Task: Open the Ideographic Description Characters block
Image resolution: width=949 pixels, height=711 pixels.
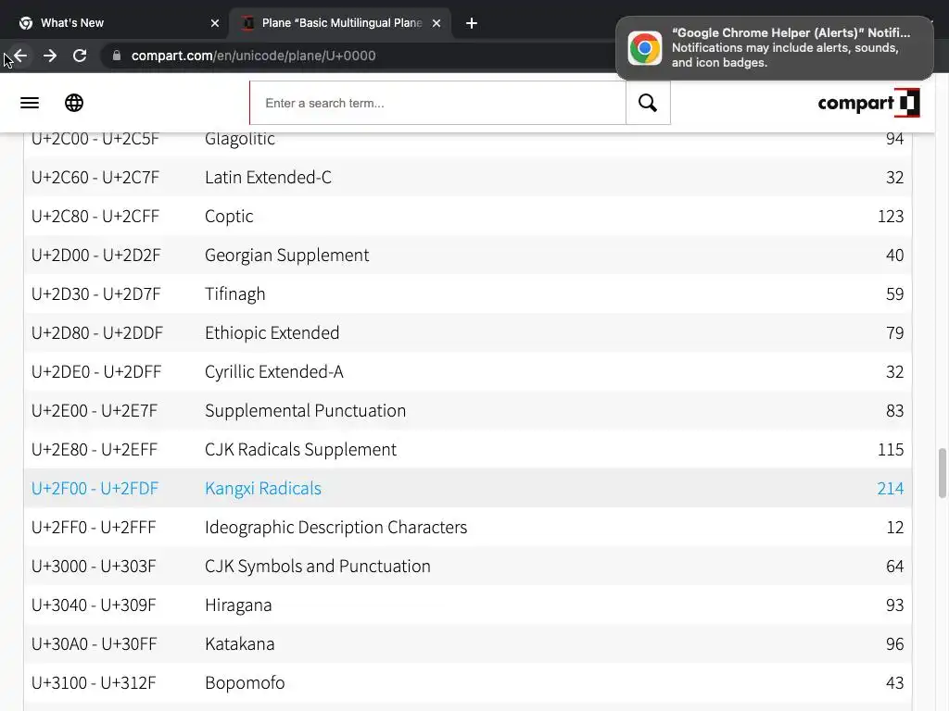Action: point(335,527)
